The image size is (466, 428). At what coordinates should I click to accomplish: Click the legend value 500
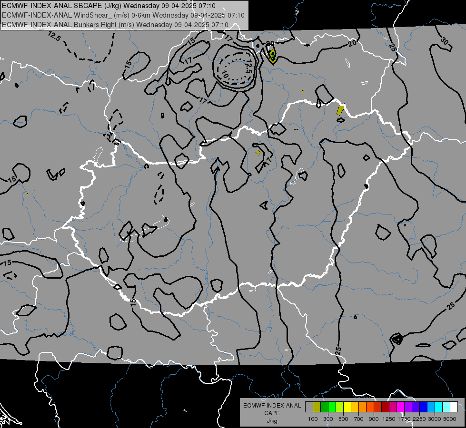click(343, 419)
